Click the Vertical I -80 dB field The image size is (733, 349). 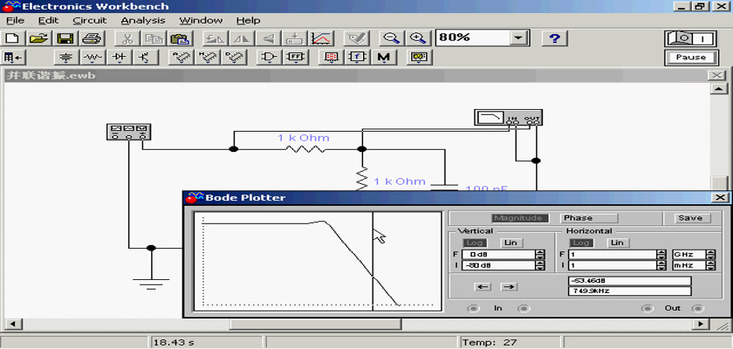click(x=498, y=265)
